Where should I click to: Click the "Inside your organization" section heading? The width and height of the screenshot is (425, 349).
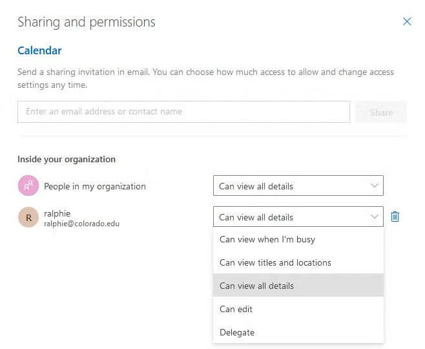[67, 159]
